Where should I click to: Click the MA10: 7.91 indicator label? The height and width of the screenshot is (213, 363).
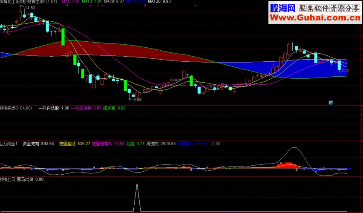[x=92, y=2]
